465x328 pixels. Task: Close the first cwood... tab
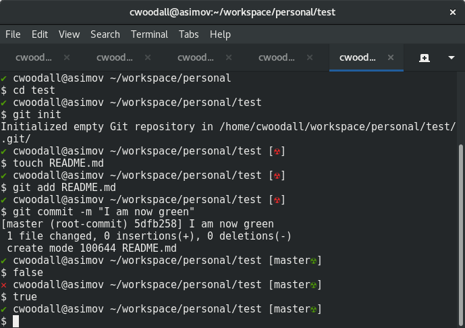coord(67,57)
